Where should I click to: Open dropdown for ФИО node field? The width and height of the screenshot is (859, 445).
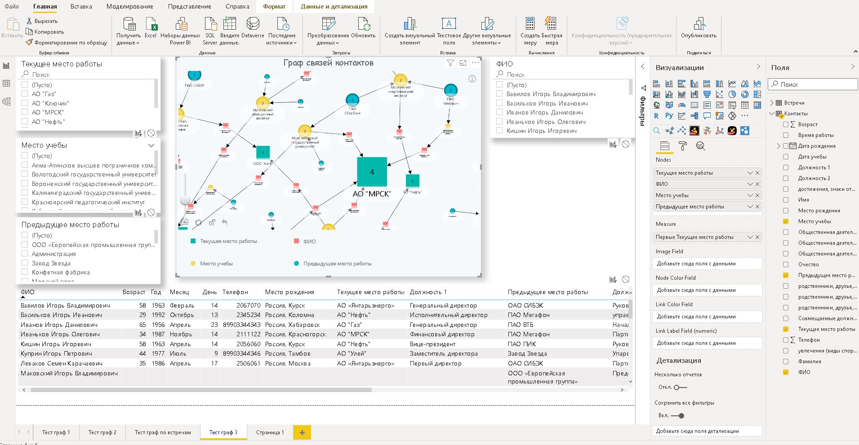[750, 184]
